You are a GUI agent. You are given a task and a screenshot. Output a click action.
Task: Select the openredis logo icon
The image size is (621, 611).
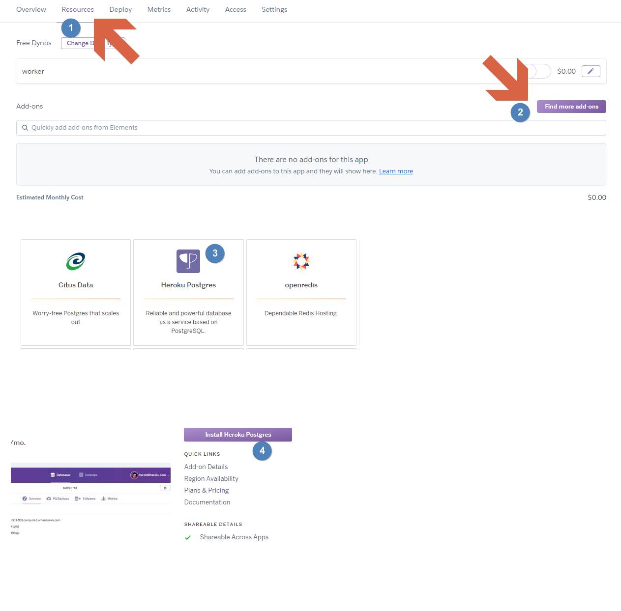[x=301, y=261]
